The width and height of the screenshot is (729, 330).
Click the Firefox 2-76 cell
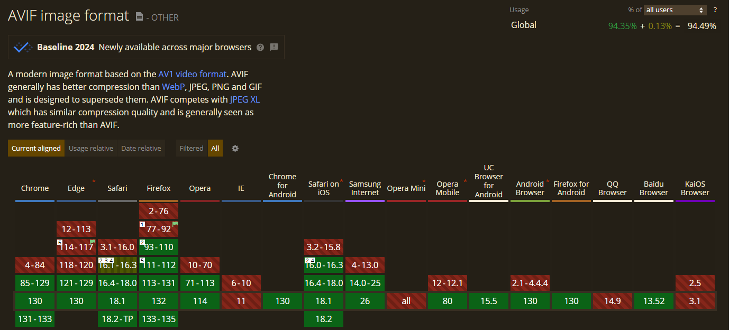pyautogui.click(x=159, y=211)
